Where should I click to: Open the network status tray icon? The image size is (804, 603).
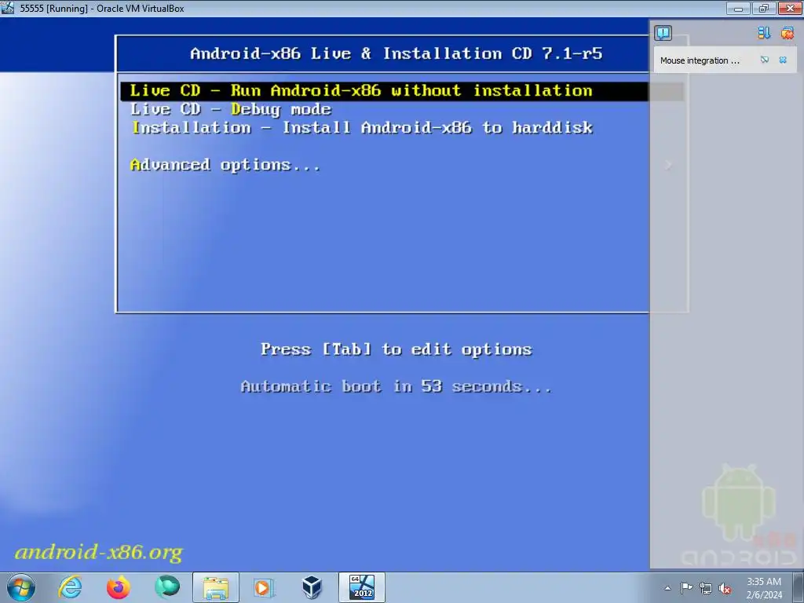tap(706, 588)
